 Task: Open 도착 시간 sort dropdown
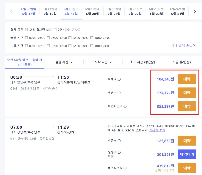pyautogui.click(x=104, y=62)
